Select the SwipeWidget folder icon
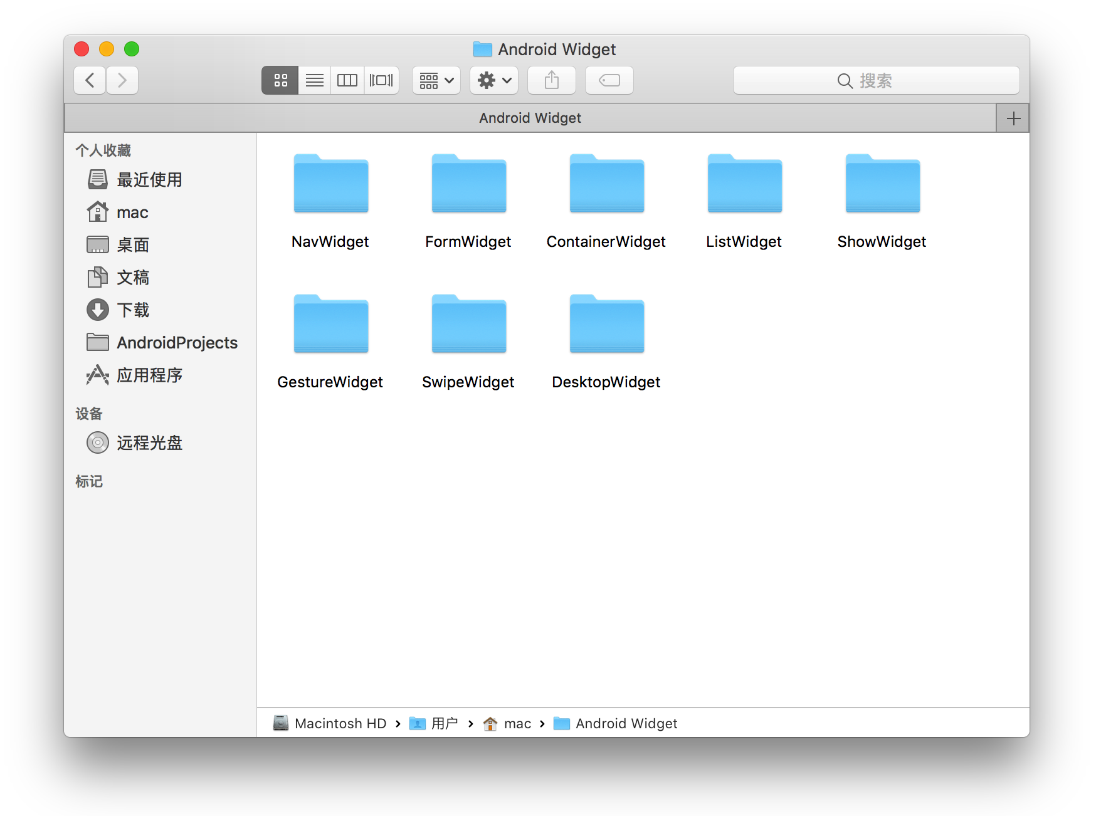Viewport: 1096px width, 816px height. [x=469, y=324]
